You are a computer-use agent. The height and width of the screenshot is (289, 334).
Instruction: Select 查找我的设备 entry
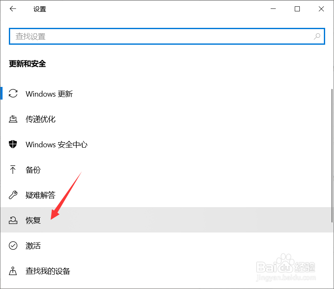pos(166,271)
